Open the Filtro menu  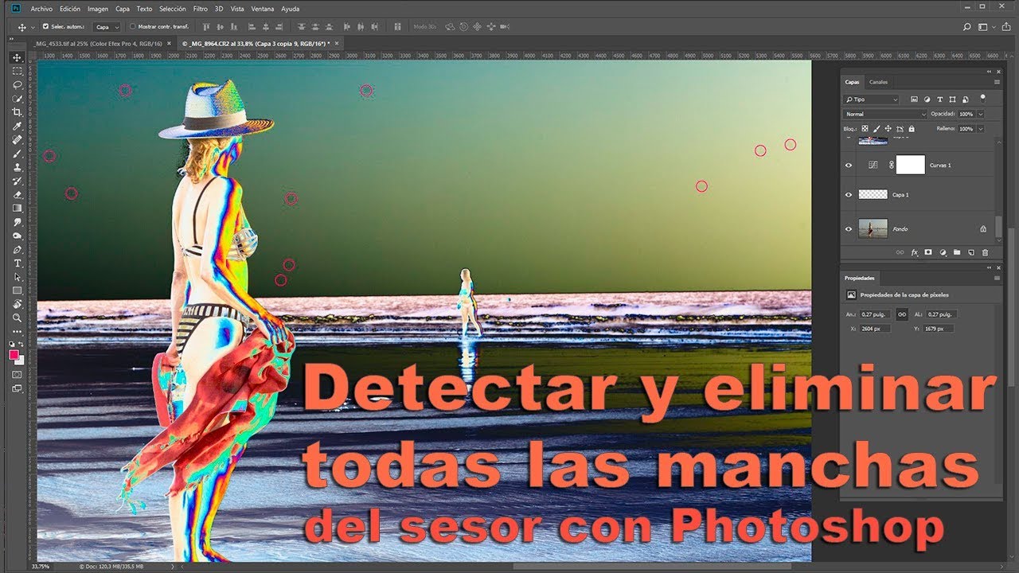[200, 9]
